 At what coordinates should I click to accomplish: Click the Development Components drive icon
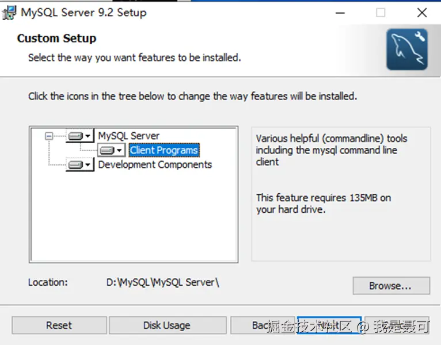tap(75, 165)
